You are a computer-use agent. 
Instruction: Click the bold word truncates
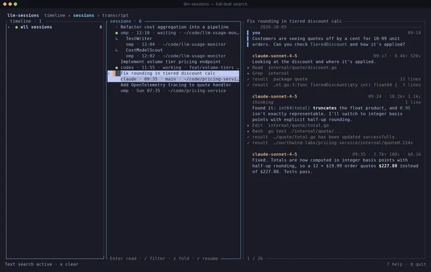pyautogui.click(x=324, y=108)
